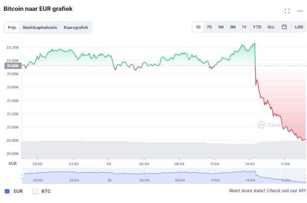Click the mini overview chart navigator
The width and height of the screenshot is (307, 203).
(164, 176)
